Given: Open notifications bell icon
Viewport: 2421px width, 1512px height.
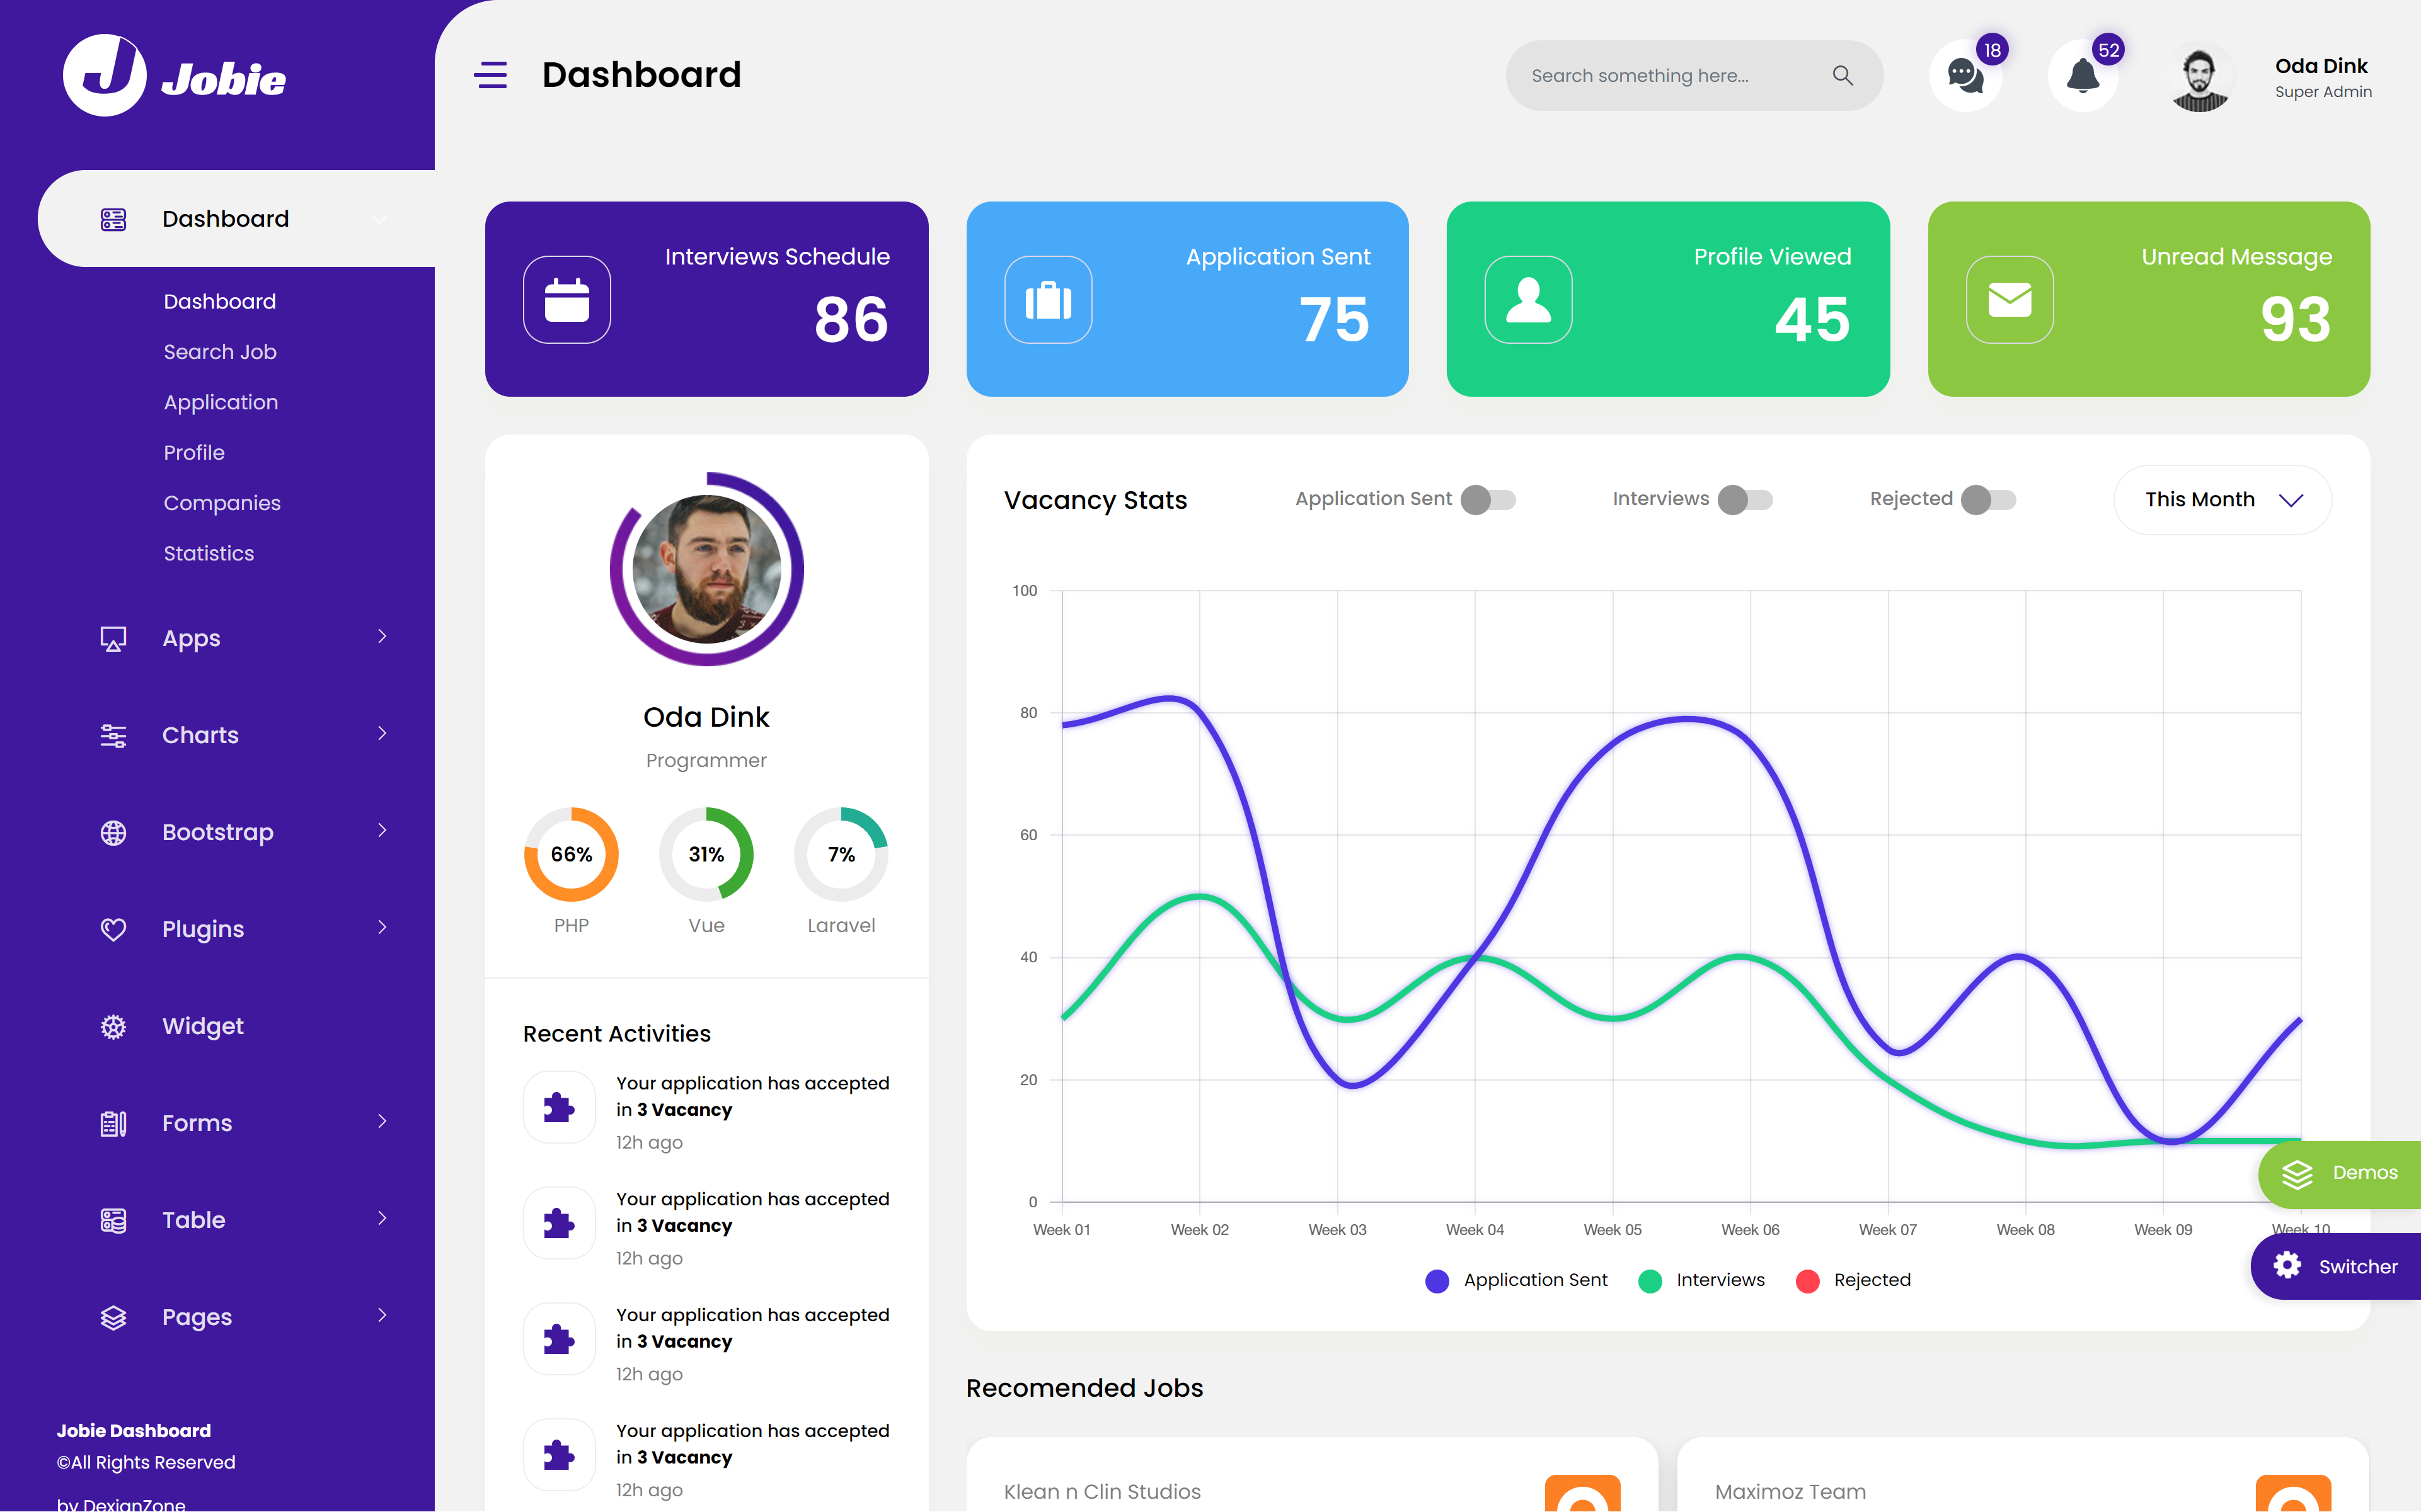Looking at the screenshot, I should pos(2083,76).
